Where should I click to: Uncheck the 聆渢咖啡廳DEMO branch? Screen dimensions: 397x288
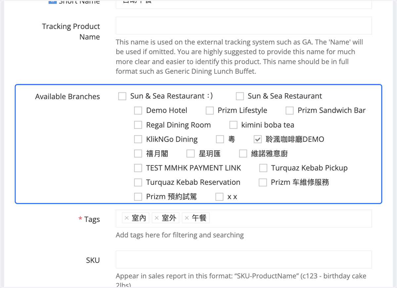258,139
